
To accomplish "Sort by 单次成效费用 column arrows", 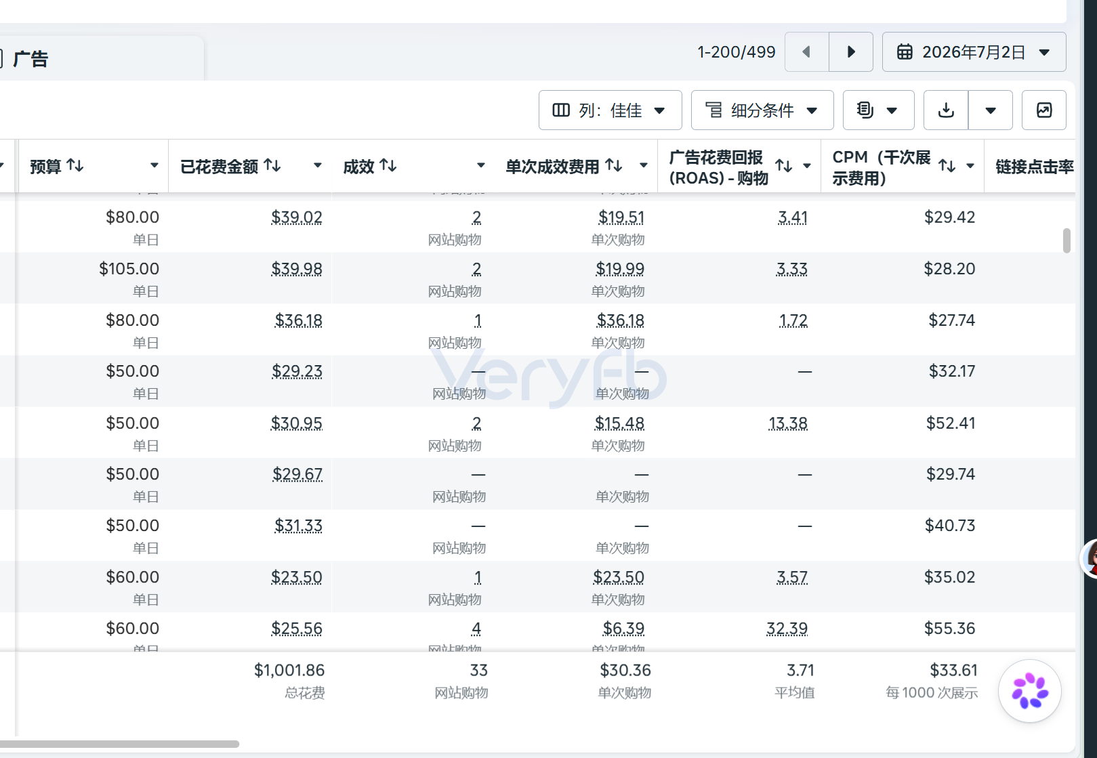I will 614,165.
